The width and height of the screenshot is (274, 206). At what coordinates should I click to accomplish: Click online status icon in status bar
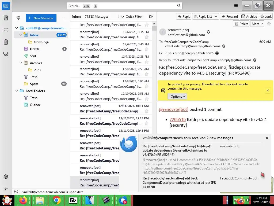[x=16, y=192]
